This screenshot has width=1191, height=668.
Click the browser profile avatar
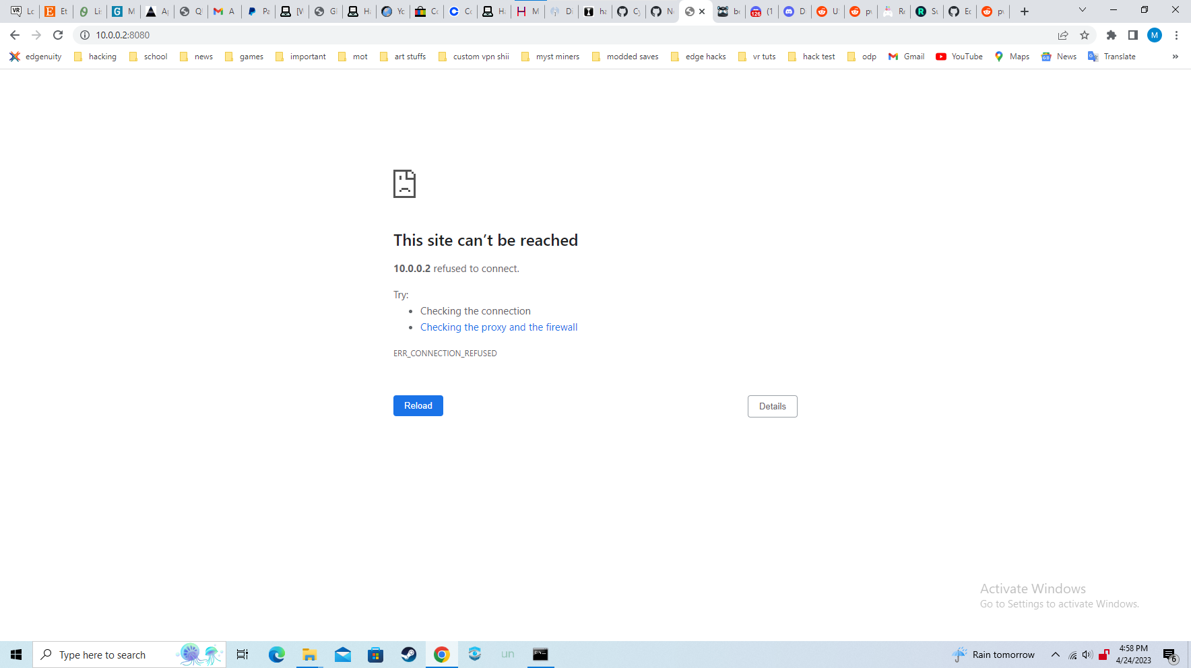point(1155,35)
